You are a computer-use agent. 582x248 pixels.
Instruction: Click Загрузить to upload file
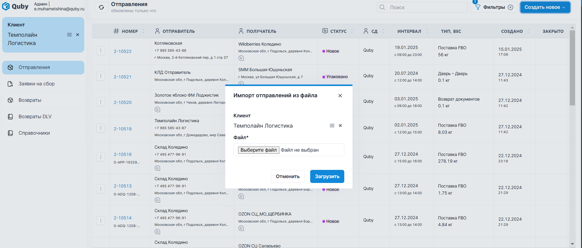click(327, 177)
